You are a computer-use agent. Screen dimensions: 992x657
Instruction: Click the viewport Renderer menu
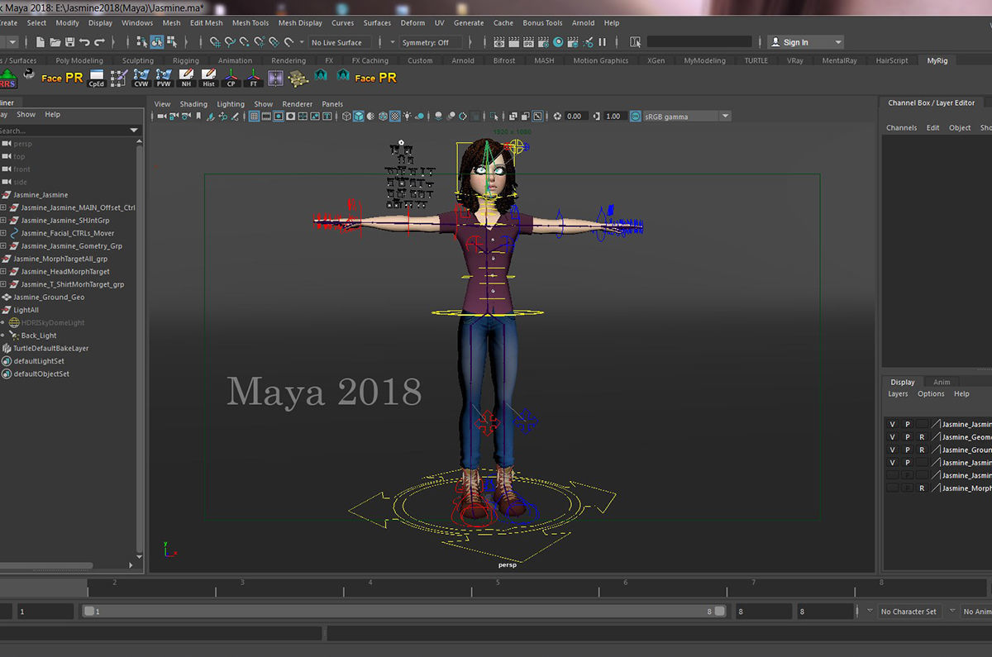coord(298,104)
